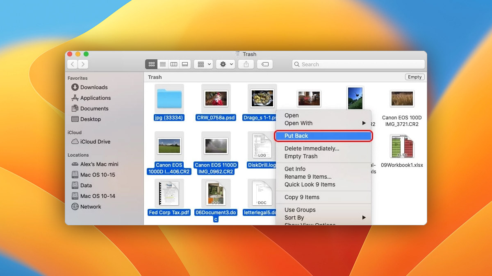
Task: Switch to list view
Action: click(x=163, y=64)
